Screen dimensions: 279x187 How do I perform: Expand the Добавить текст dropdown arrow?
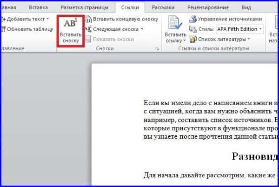coord(48,19)
